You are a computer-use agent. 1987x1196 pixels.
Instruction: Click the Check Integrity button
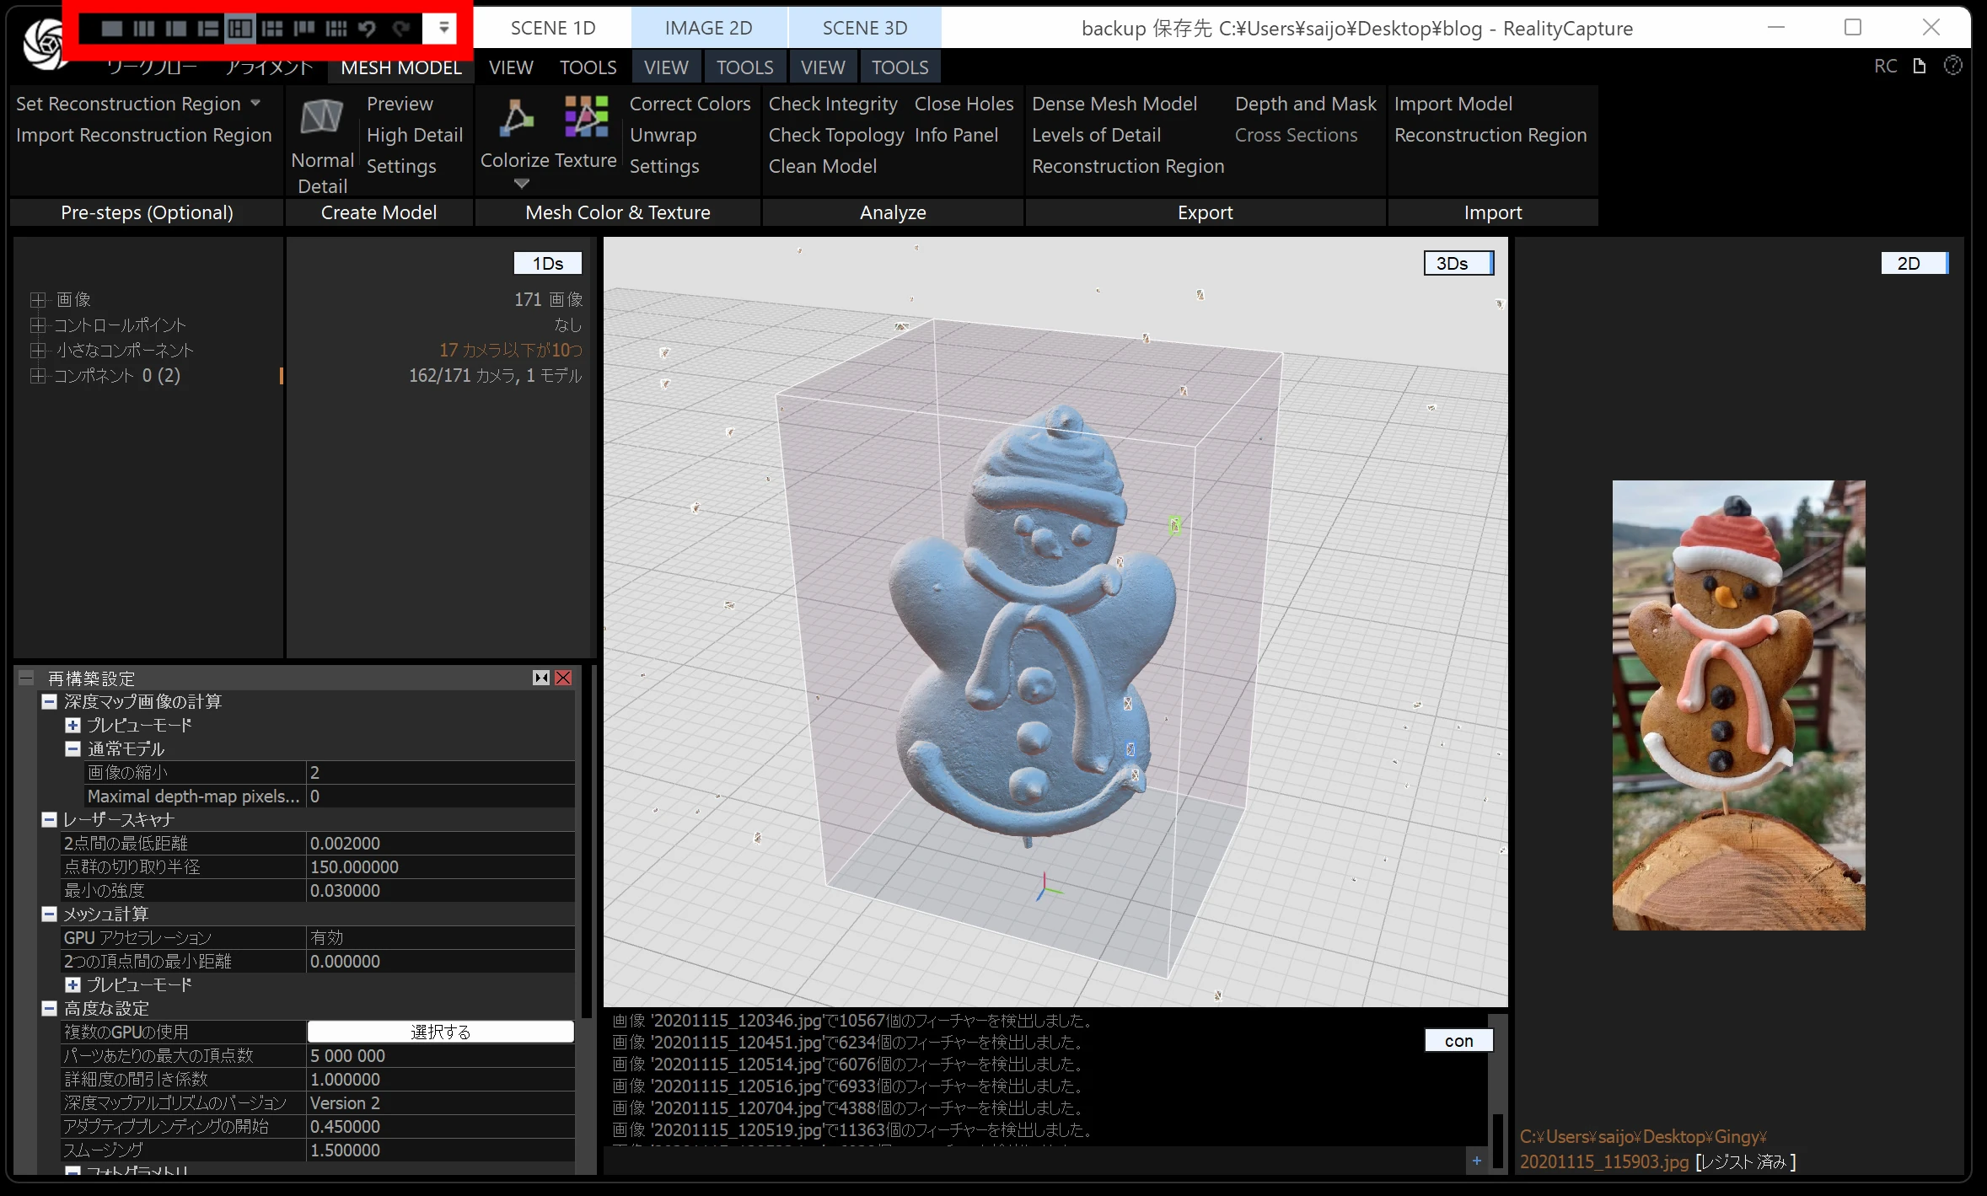pos(832,104)
